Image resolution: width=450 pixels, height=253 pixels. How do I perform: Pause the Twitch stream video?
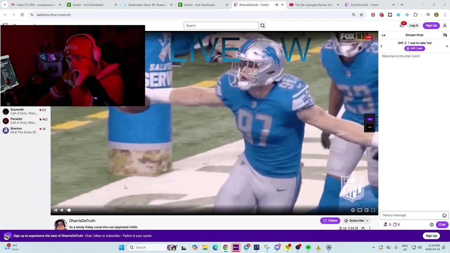[56, 210]
